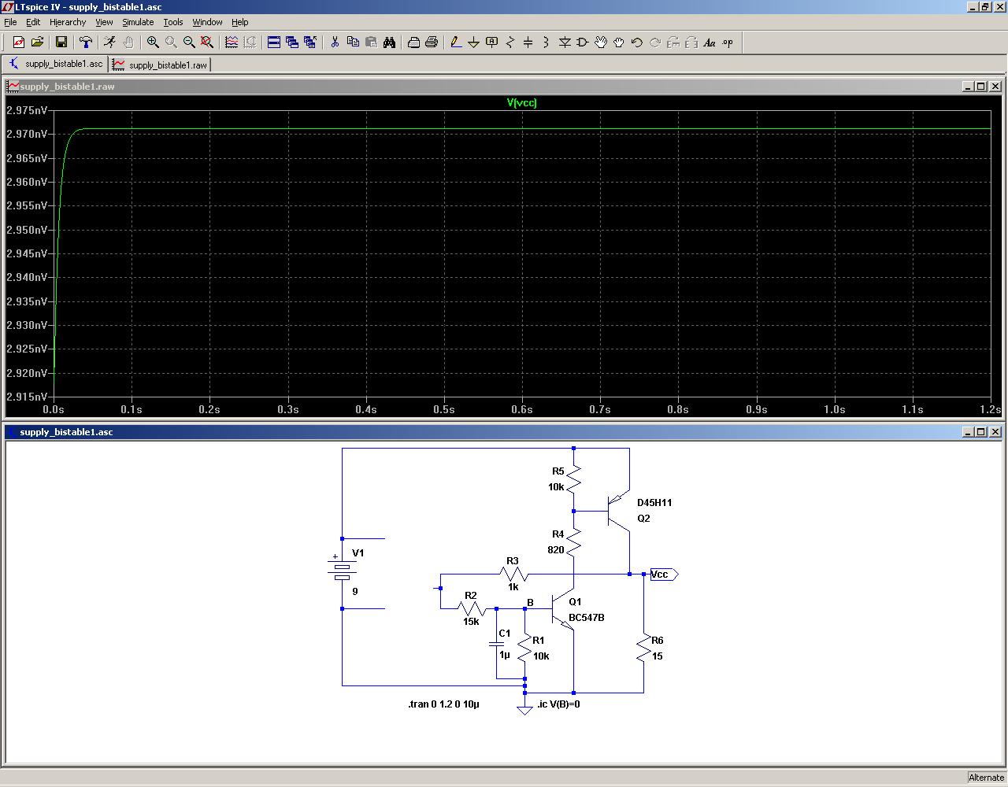Select the Label Net tool
This screenshot has width=1008, height=787.
coord(491,42)
